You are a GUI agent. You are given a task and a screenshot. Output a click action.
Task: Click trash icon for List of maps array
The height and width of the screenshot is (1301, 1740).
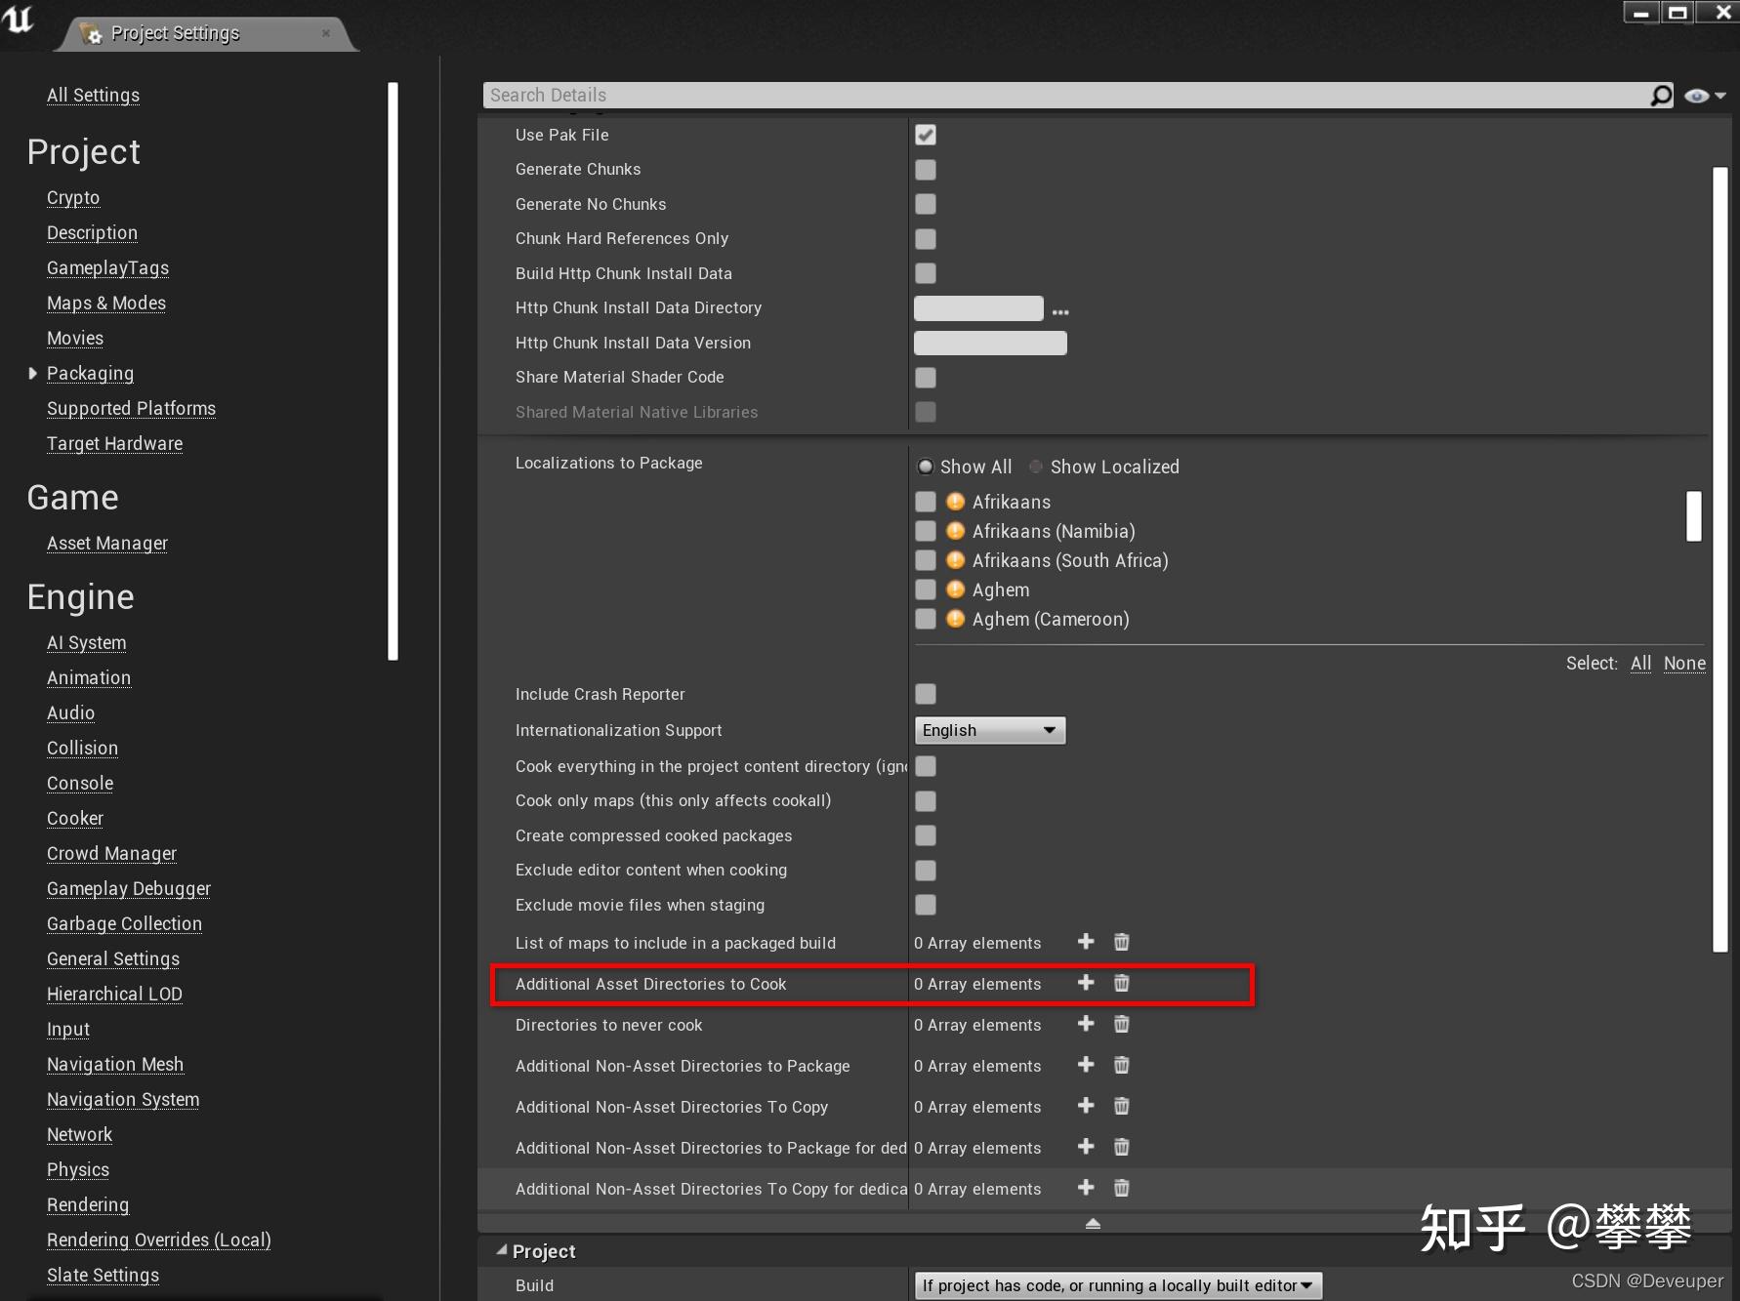tap(1120, 942)
